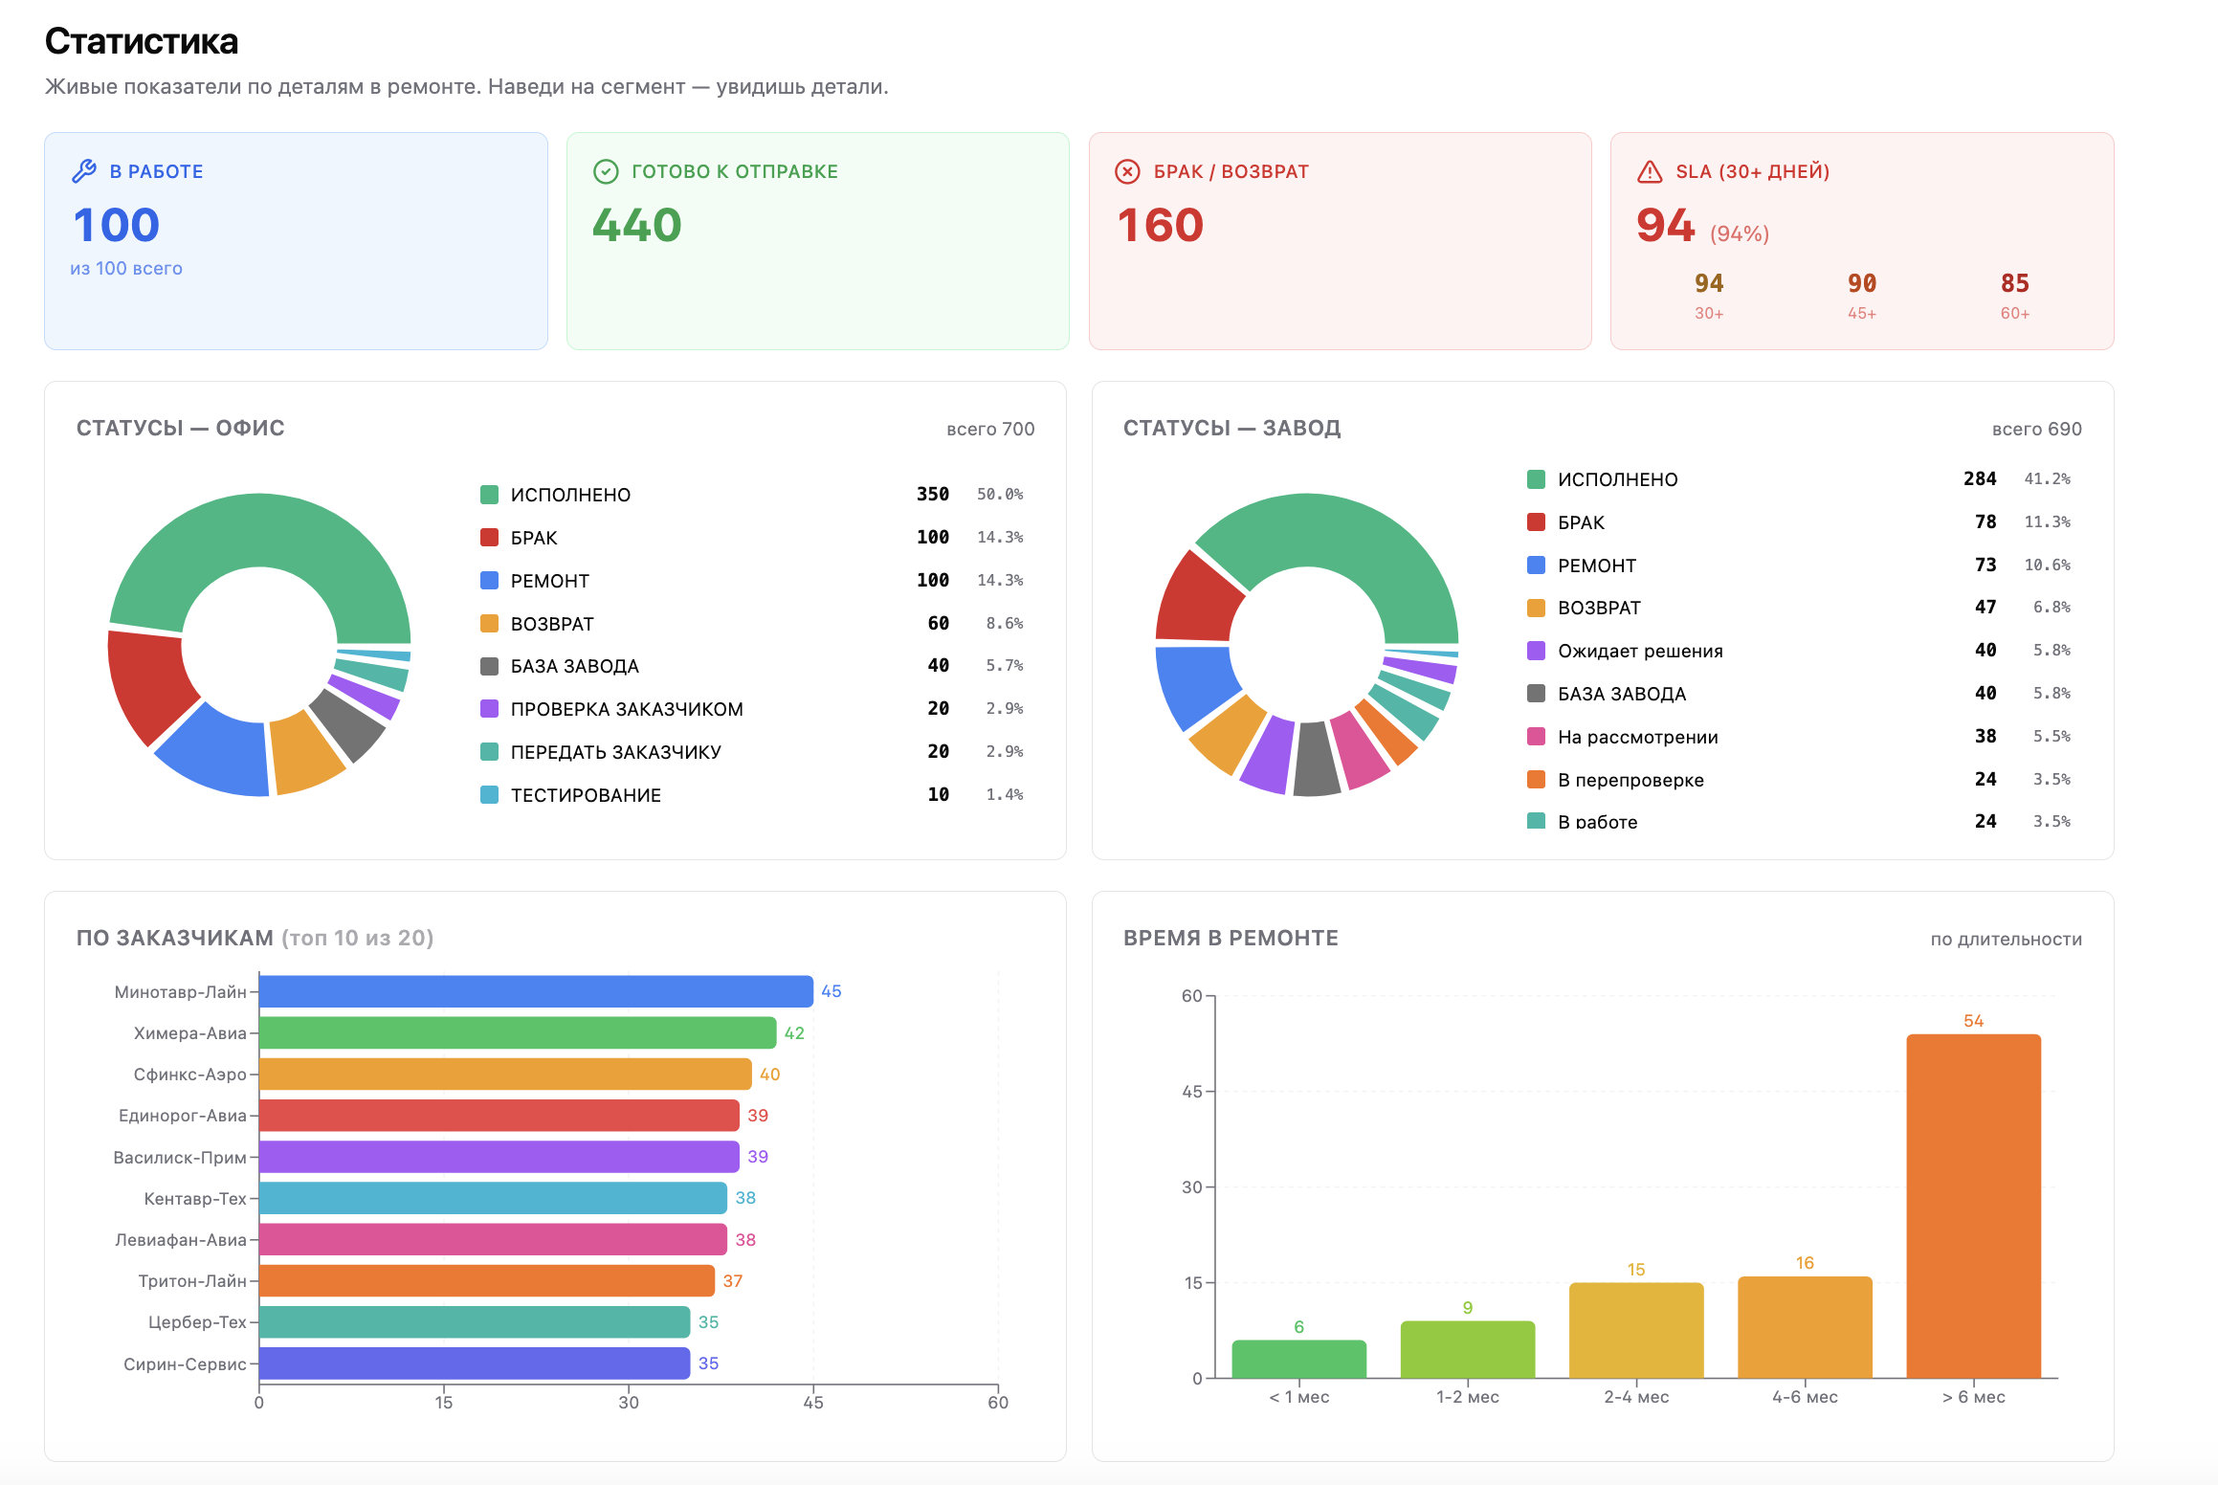Click the > 6 мес orange bar
Screen dimensions: 2218x1485
[1973, 1207]
